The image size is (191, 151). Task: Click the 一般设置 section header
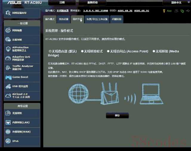[22, 23]
